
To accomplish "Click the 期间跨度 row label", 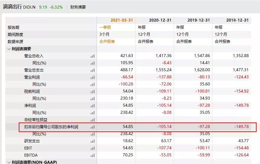I will [15, 35].
